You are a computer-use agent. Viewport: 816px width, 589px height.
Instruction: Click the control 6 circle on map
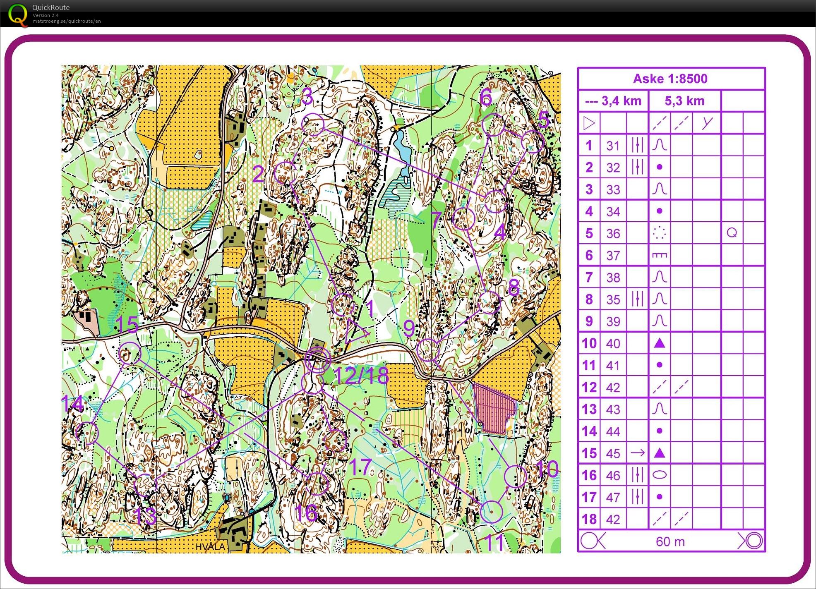pyautogui.click(x=494, y=125)
